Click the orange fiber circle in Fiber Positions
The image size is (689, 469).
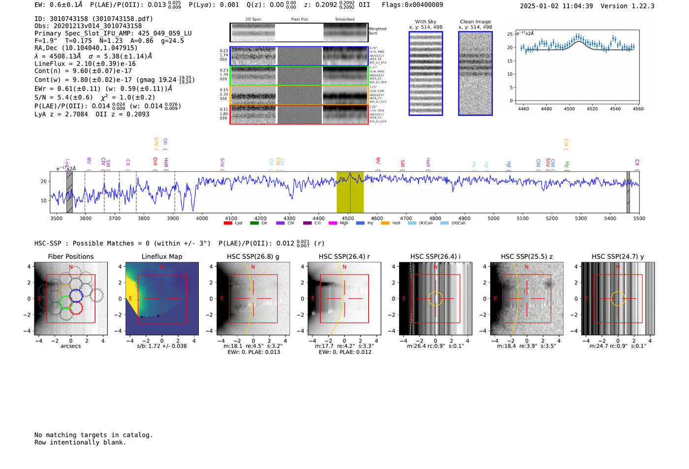[66, 290]
